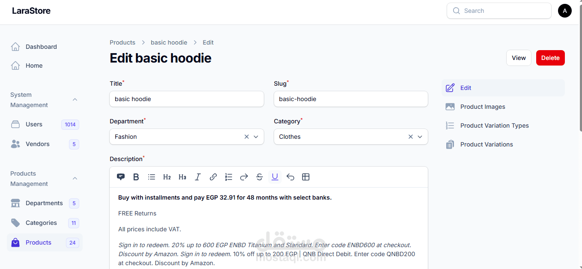Click the strikethrough icon in the toolbar
Screen dimensions: 582x269
pos(260,177)
